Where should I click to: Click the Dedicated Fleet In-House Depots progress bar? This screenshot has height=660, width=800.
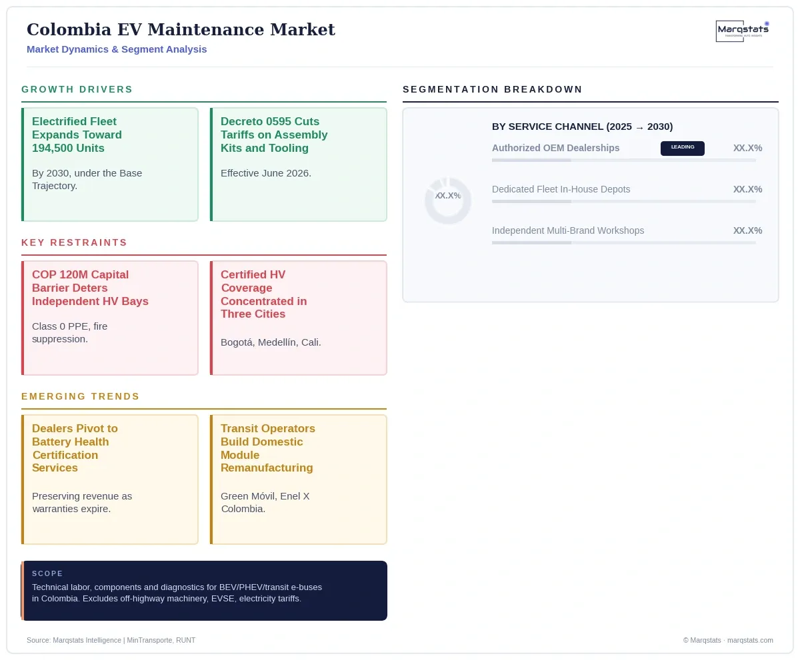(x=624, y=201)
